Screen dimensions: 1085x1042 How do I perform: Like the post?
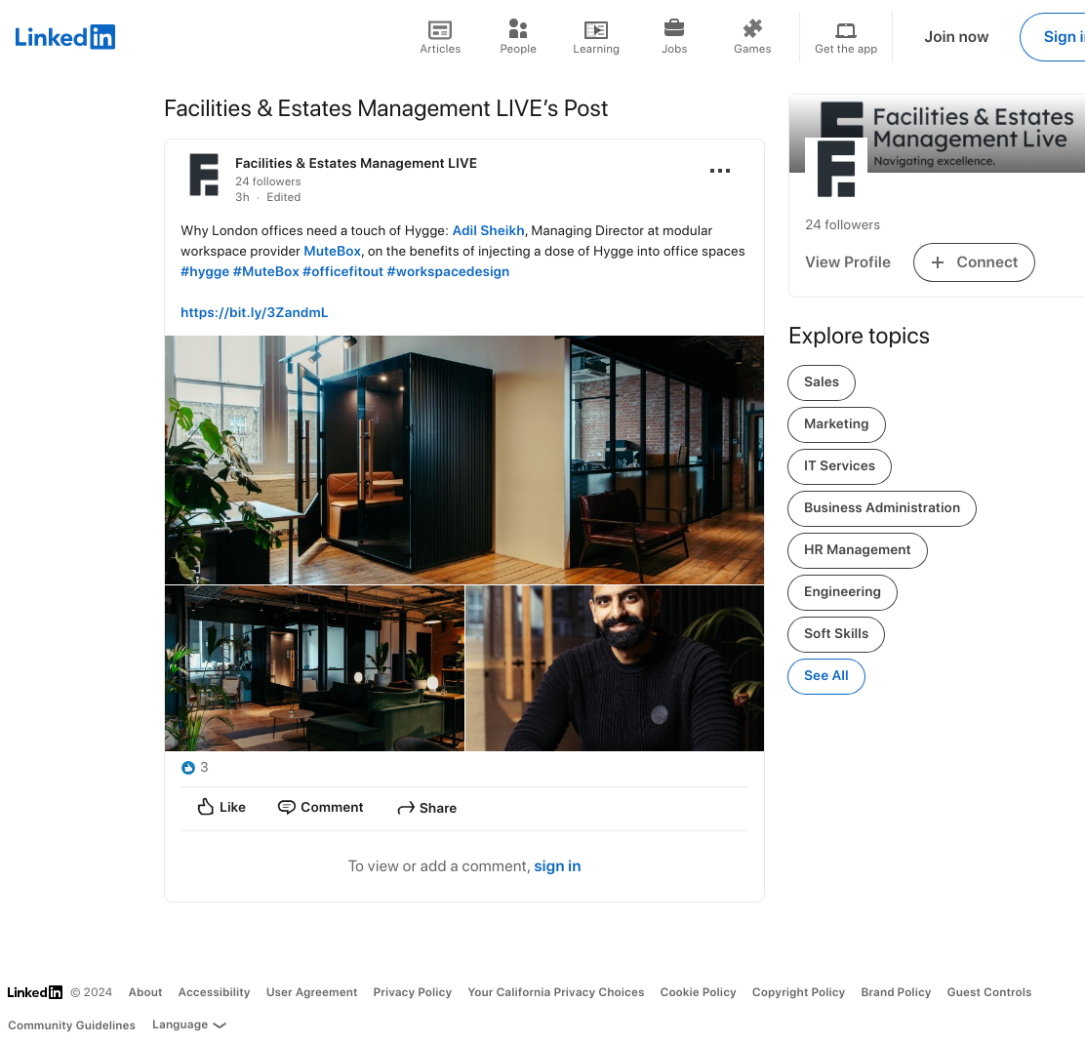[221, 808]
